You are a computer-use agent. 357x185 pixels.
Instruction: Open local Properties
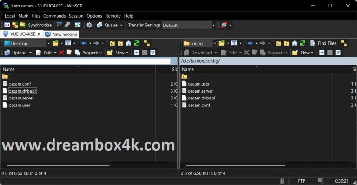point(89,53)
